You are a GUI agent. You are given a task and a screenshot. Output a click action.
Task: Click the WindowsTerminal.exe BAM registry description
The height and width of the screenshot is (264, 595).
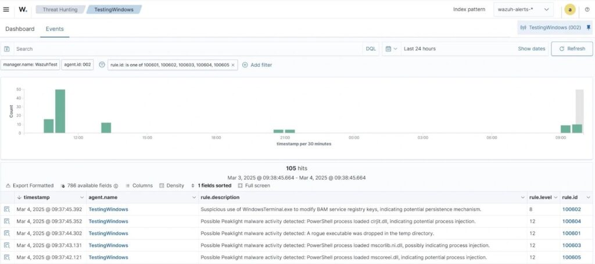(x=340, y=209)
